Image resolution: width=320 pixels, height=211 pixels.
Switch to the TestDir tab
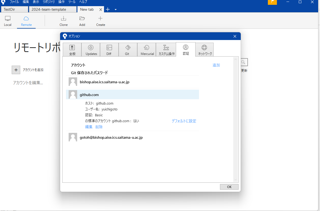14,9
